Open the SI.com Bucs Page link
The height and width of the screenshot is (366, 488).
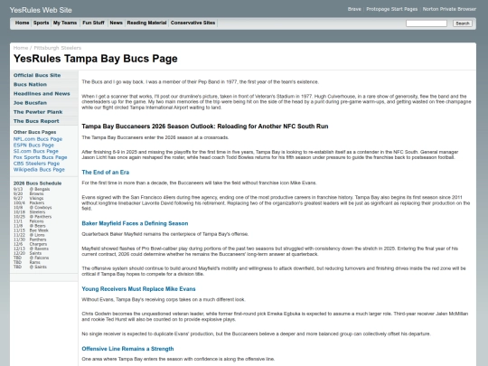click(x=36, y=151)
